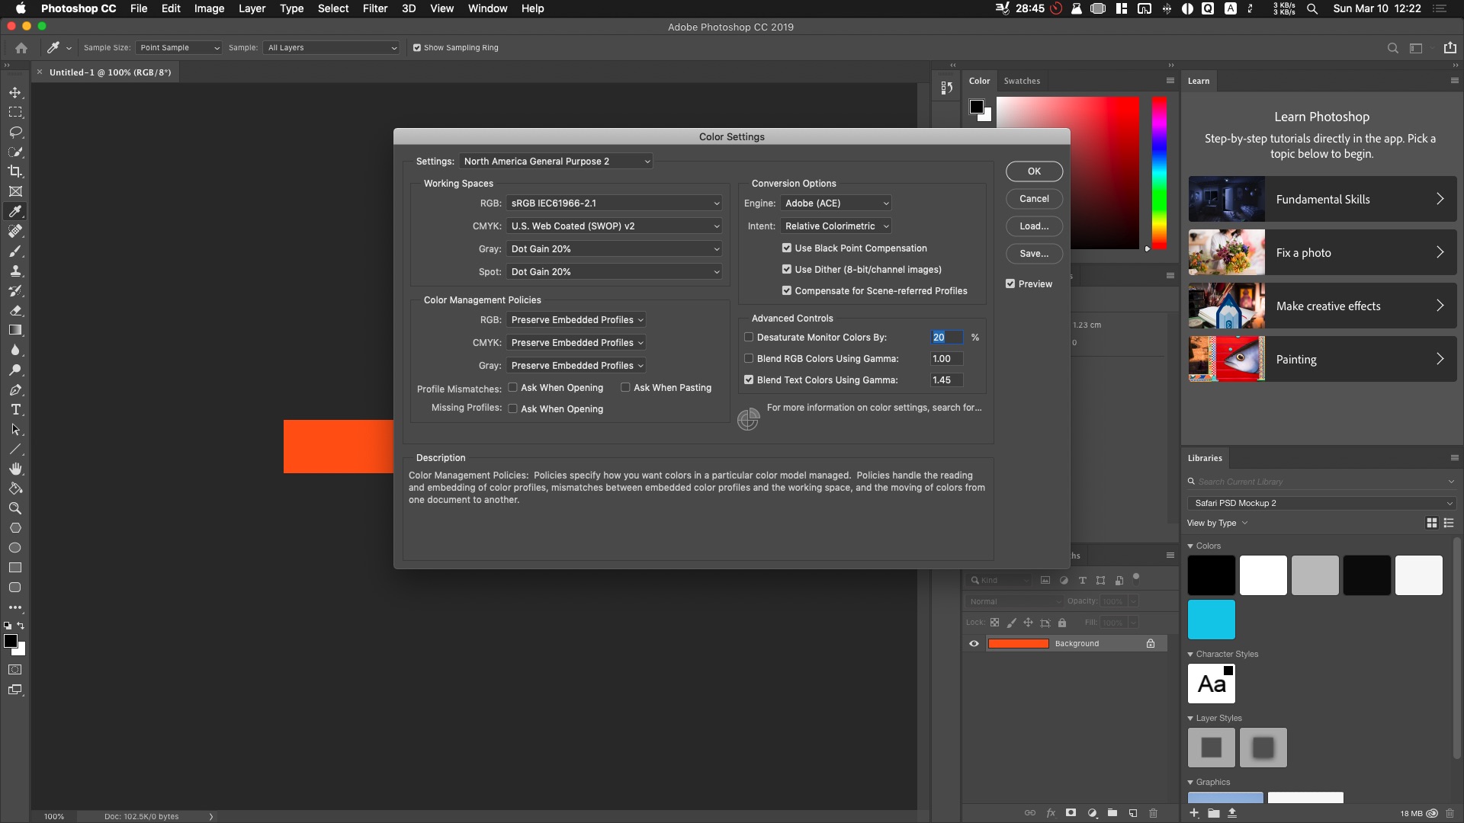Enable Desaturate Monitor Colors By

coord(748,337)
